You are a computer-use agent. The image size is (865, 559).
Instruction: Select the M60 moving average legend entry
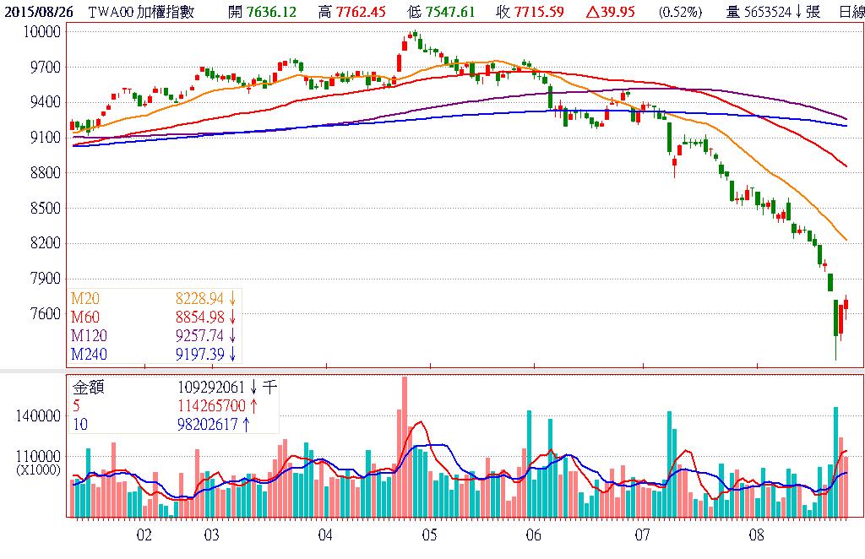point(85,317)
